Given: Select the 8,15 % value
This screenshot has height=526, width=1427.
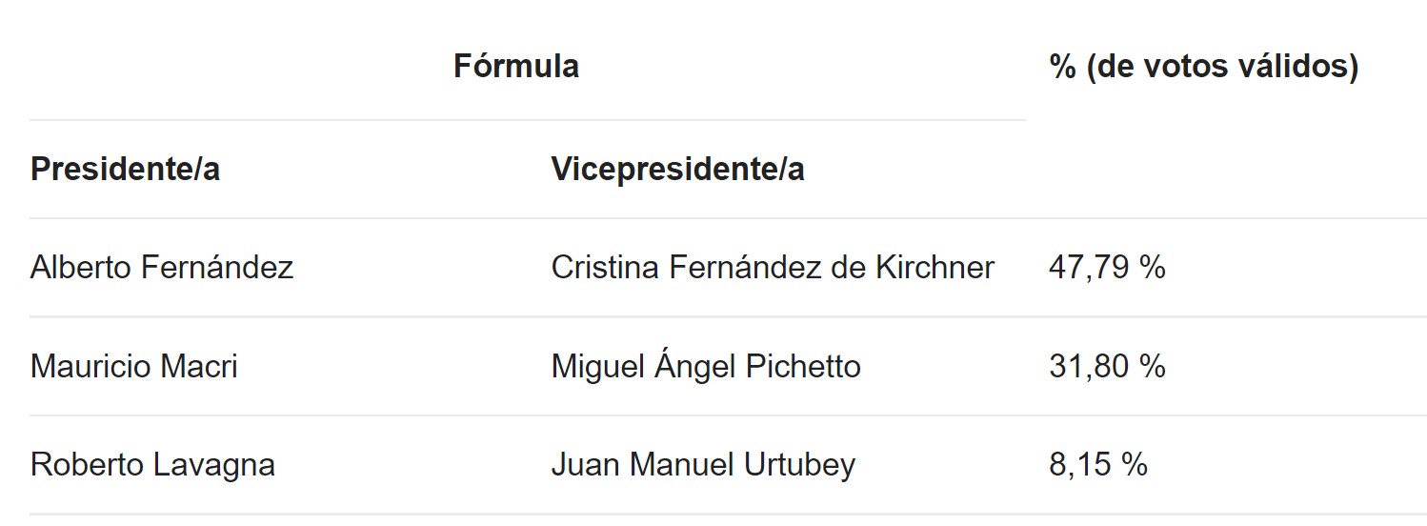Looking at the screenshot, I should click(x=1097, y=465).
